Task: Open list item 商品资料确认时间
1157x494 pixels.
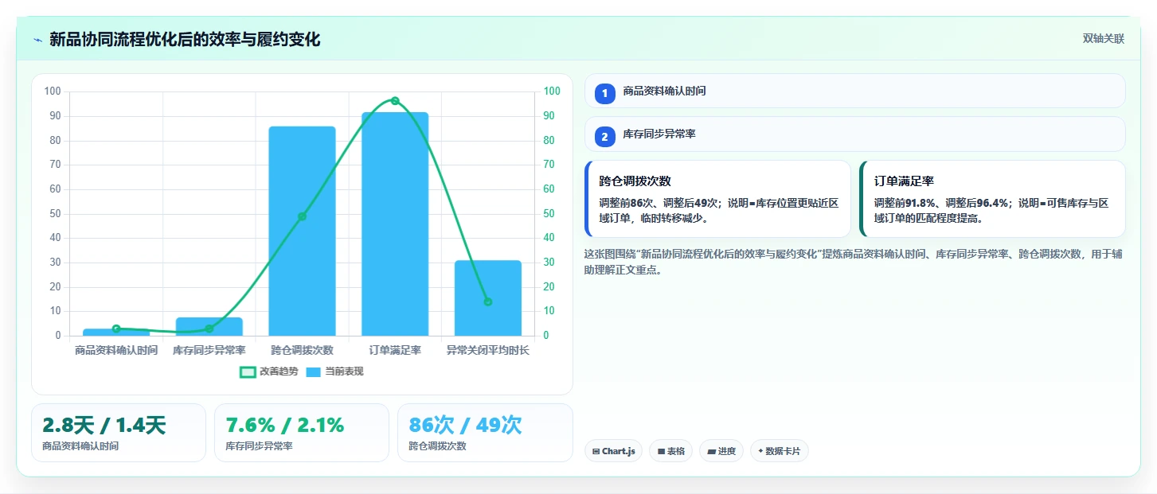Action: (x=855, y=91)
